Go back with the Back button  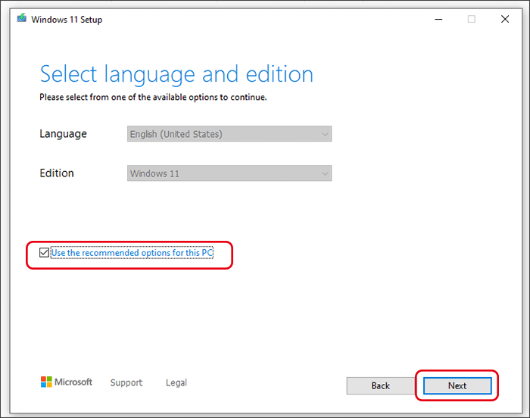click(380, 385)
